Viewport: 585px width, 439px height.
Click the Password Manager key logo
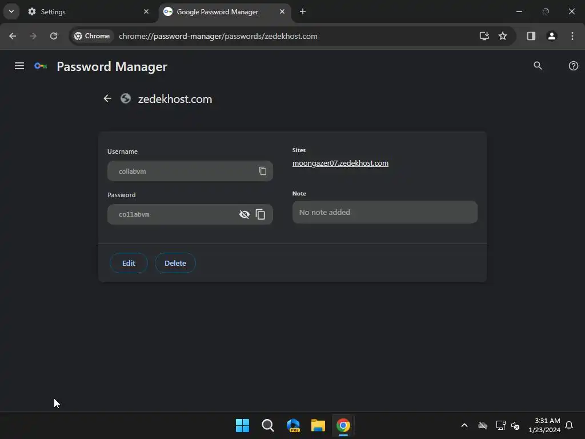(41, 66)
